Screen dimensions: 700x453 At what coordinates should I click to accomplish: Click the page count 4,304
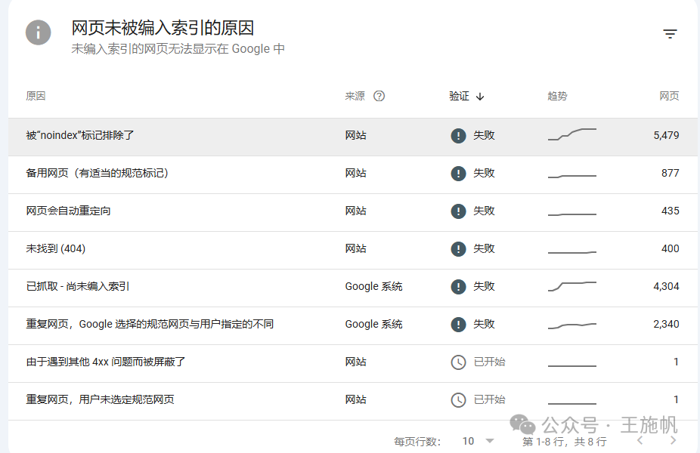point(666,286)
